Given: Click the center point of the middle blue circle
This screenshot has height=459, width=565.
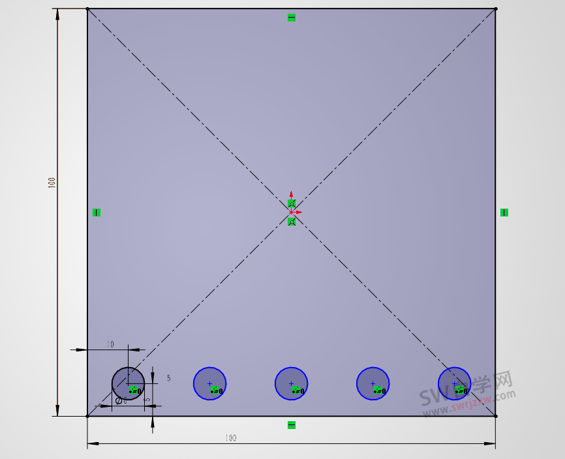Looking at the screenshot, I should tap(290, 384).
